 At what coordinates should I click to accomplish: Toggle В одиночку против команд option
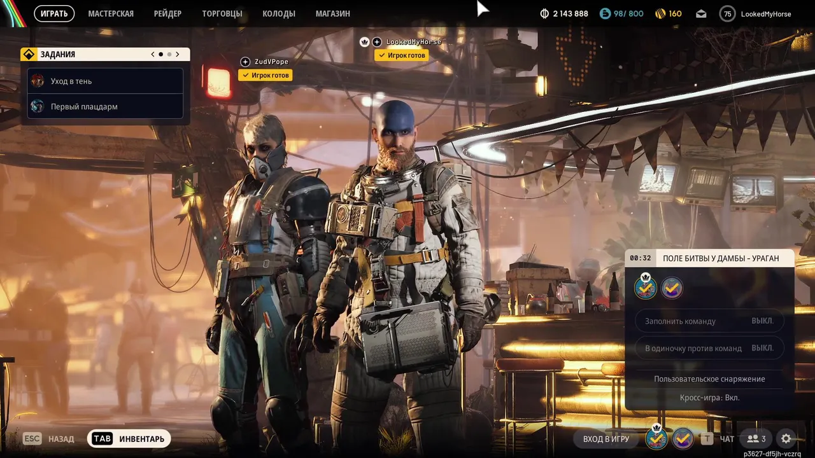(x=709, y=348)
